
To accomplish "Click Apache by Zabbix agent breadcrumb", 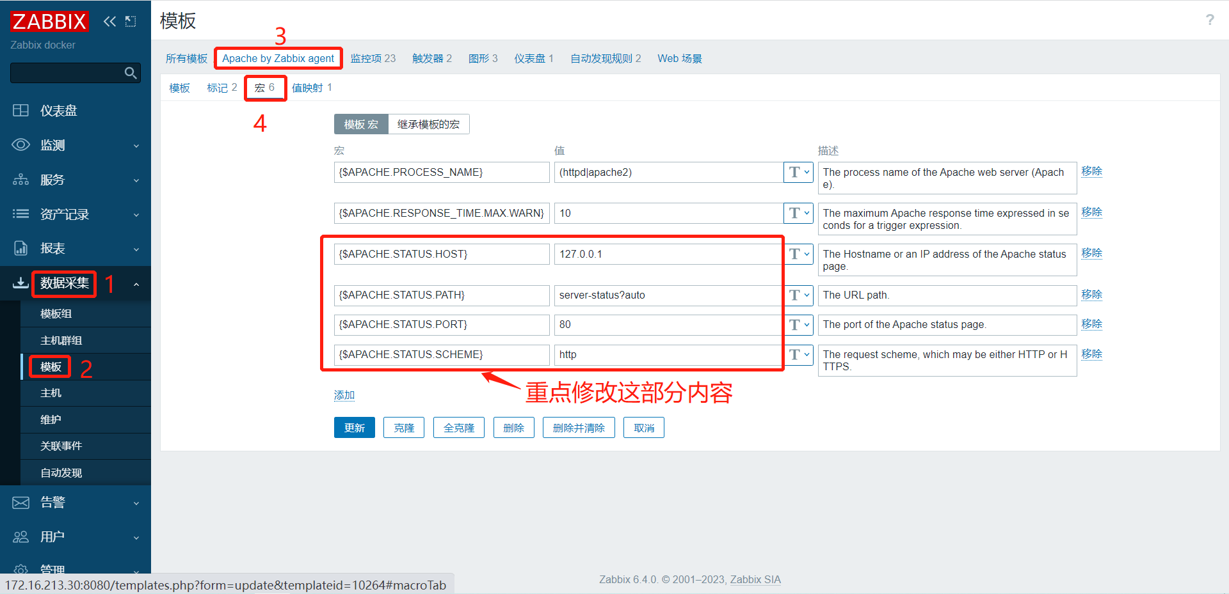I will [x=278, y=58].
